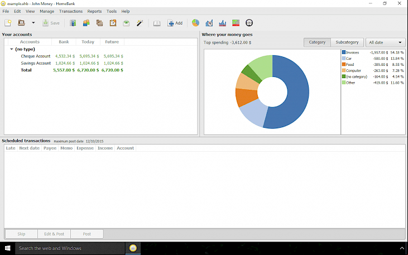408x255 pixels.
Task: Click the Future column header
Action: pyautogui.click(x=112, y=42)
